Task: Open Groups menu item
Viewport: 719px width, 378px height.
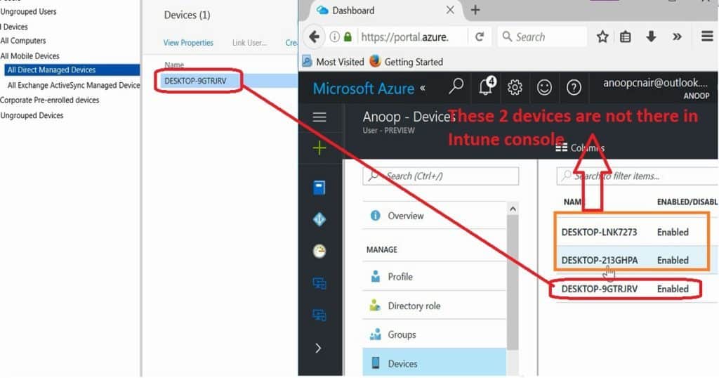Action: click(x=434, y=334)
